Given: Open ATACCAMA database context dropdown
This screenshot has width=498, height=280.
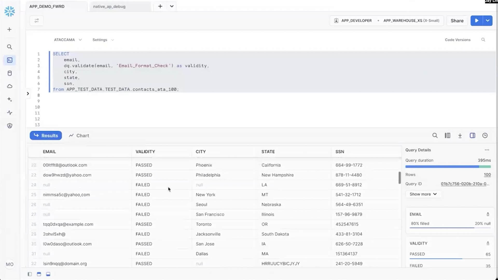Looking at the screenshot, I should point(68,40).
